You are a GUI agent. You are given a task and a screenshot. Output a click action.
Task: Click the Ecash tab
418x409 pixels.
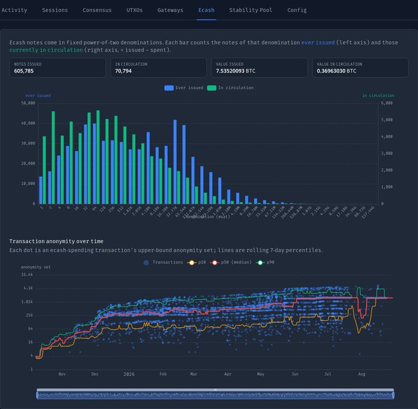point(207,10)
